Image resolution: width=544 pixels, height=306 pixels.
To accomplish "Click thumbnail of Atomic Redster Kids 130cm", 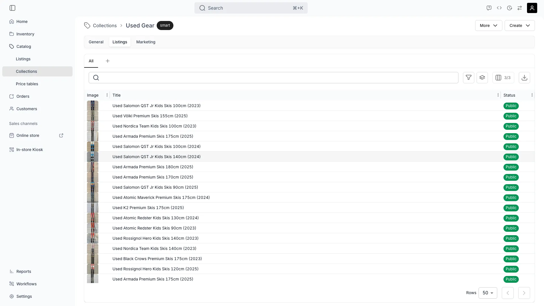I will coord(93,218).
